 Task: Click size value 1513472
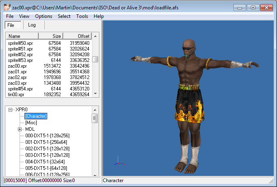tap(52, 66)
